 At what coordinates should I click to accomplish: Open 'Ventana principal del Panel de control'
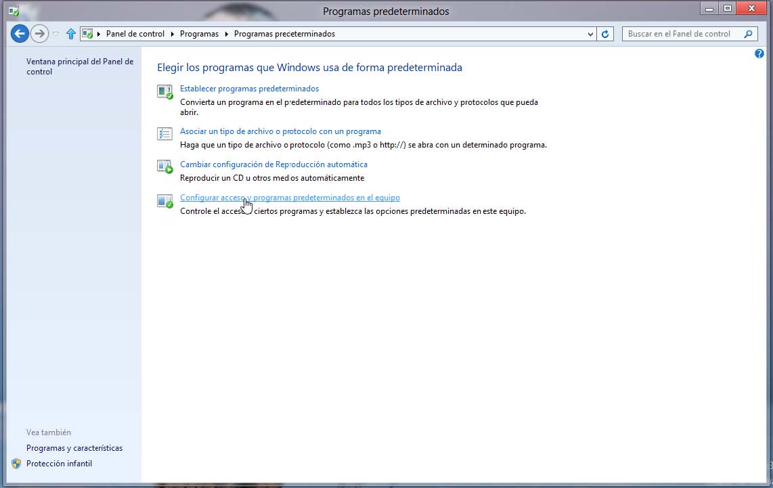80,66
